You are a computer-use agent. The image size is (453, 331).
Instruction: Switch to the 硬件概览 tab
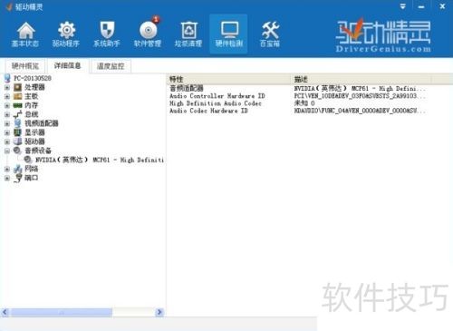pos(25,66)
